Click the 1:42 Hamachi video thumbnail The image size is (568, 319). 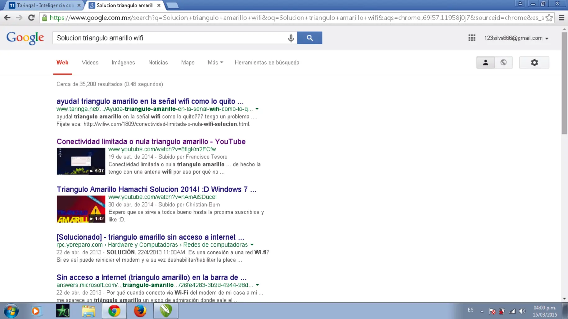tap(81, 209)
